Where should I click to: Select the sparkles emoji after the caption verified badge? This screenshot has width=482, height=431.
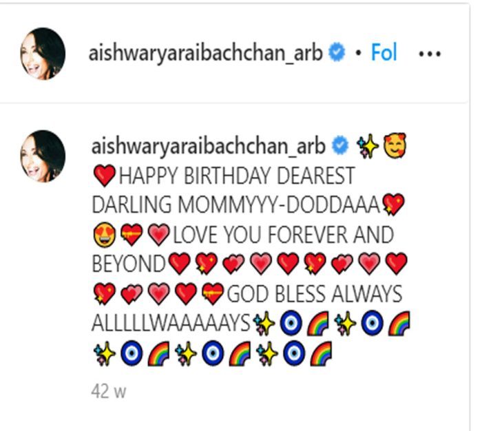click(367, 147)
